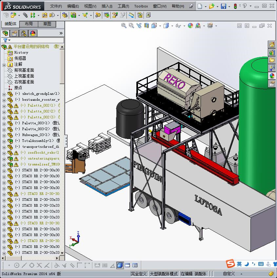Screen dimensions: 277x278
Task: Click the Bill of Materials icon
Action: 107,15
